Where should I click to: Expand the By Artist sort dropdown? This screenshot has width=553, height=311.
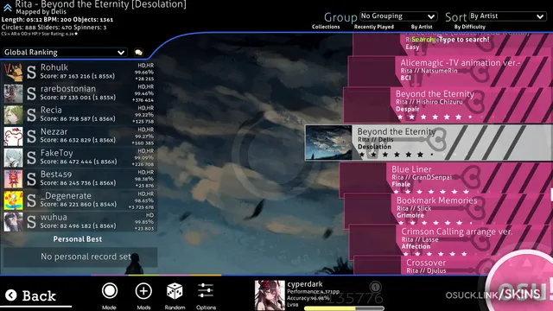pyautogui.click(x=507, y=16)
